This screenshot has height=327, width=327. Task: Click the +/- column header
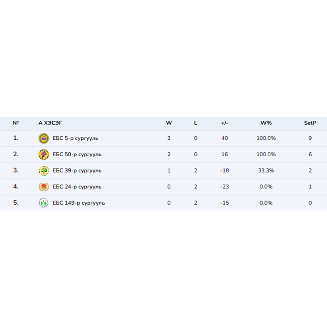pyautogui.click(x=224, y=123)
